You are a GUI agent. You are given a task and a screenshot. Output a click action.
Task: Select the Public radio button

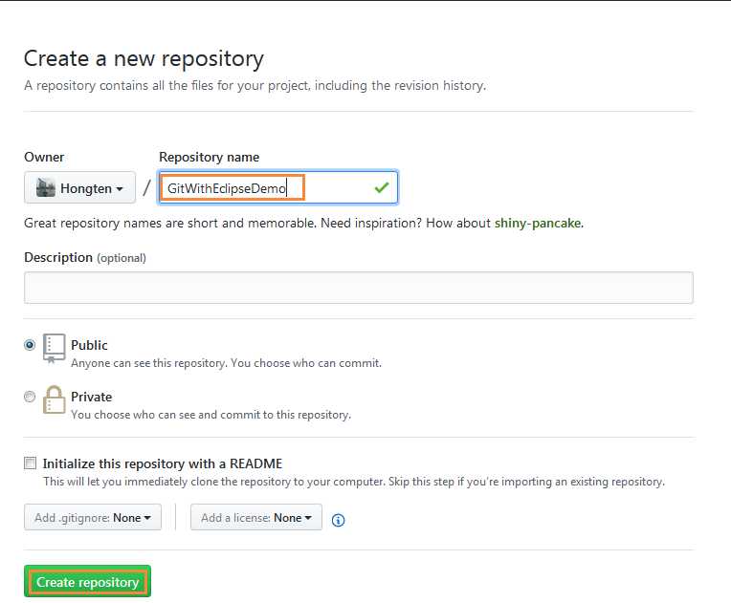[x=30, y=345]
